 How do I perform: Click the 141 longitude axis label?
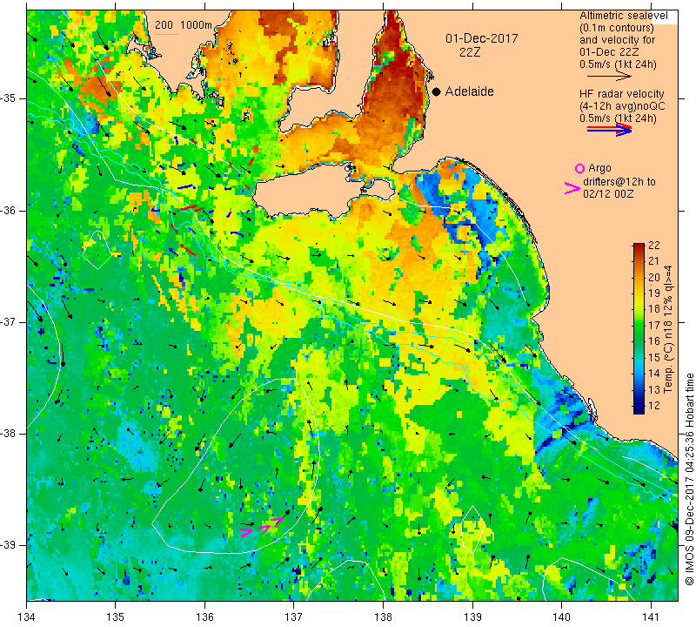click(x=651, y=617)
